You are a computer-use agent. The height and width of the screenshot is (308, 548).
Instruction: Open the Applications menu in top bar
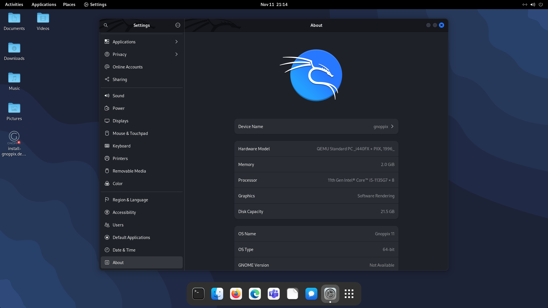44,5
